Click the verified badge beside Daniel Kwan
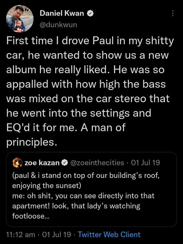Image resolution: width=183 pixels, height=244 pixels. 90,13
